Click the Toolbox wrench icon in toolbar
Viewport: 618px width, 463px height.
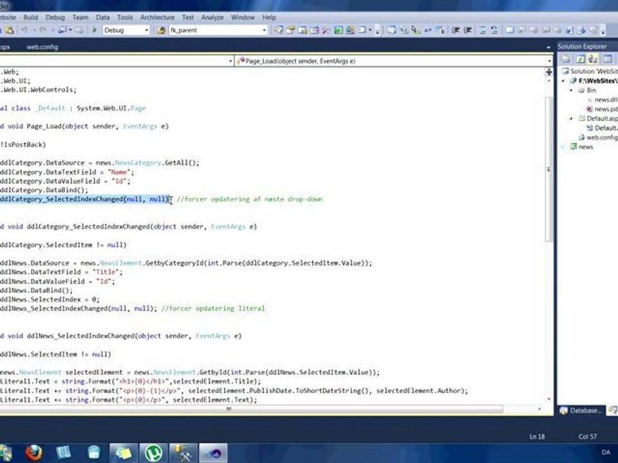pyautogui.click(x=326, y=30)
